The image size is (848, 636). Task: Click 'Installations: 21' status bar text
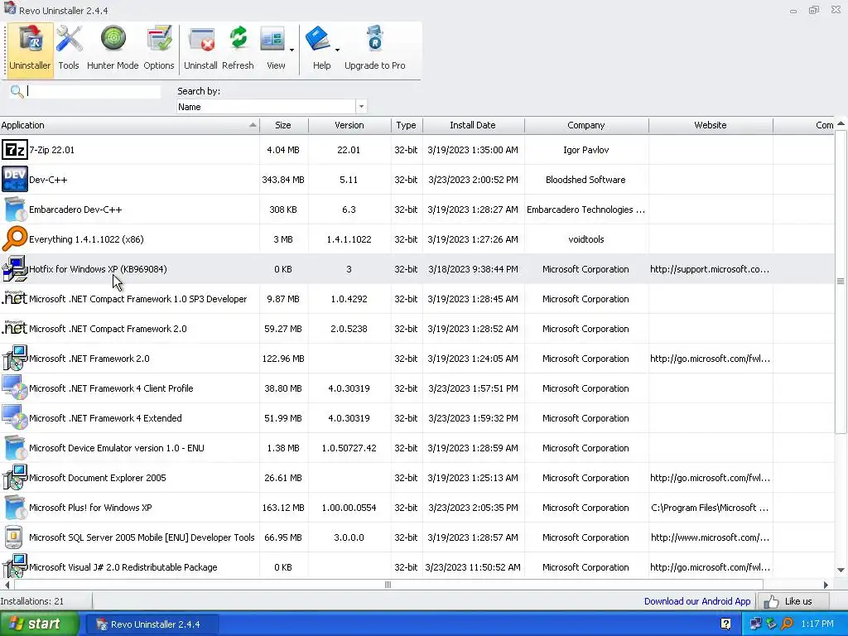[x=32, y=601]
